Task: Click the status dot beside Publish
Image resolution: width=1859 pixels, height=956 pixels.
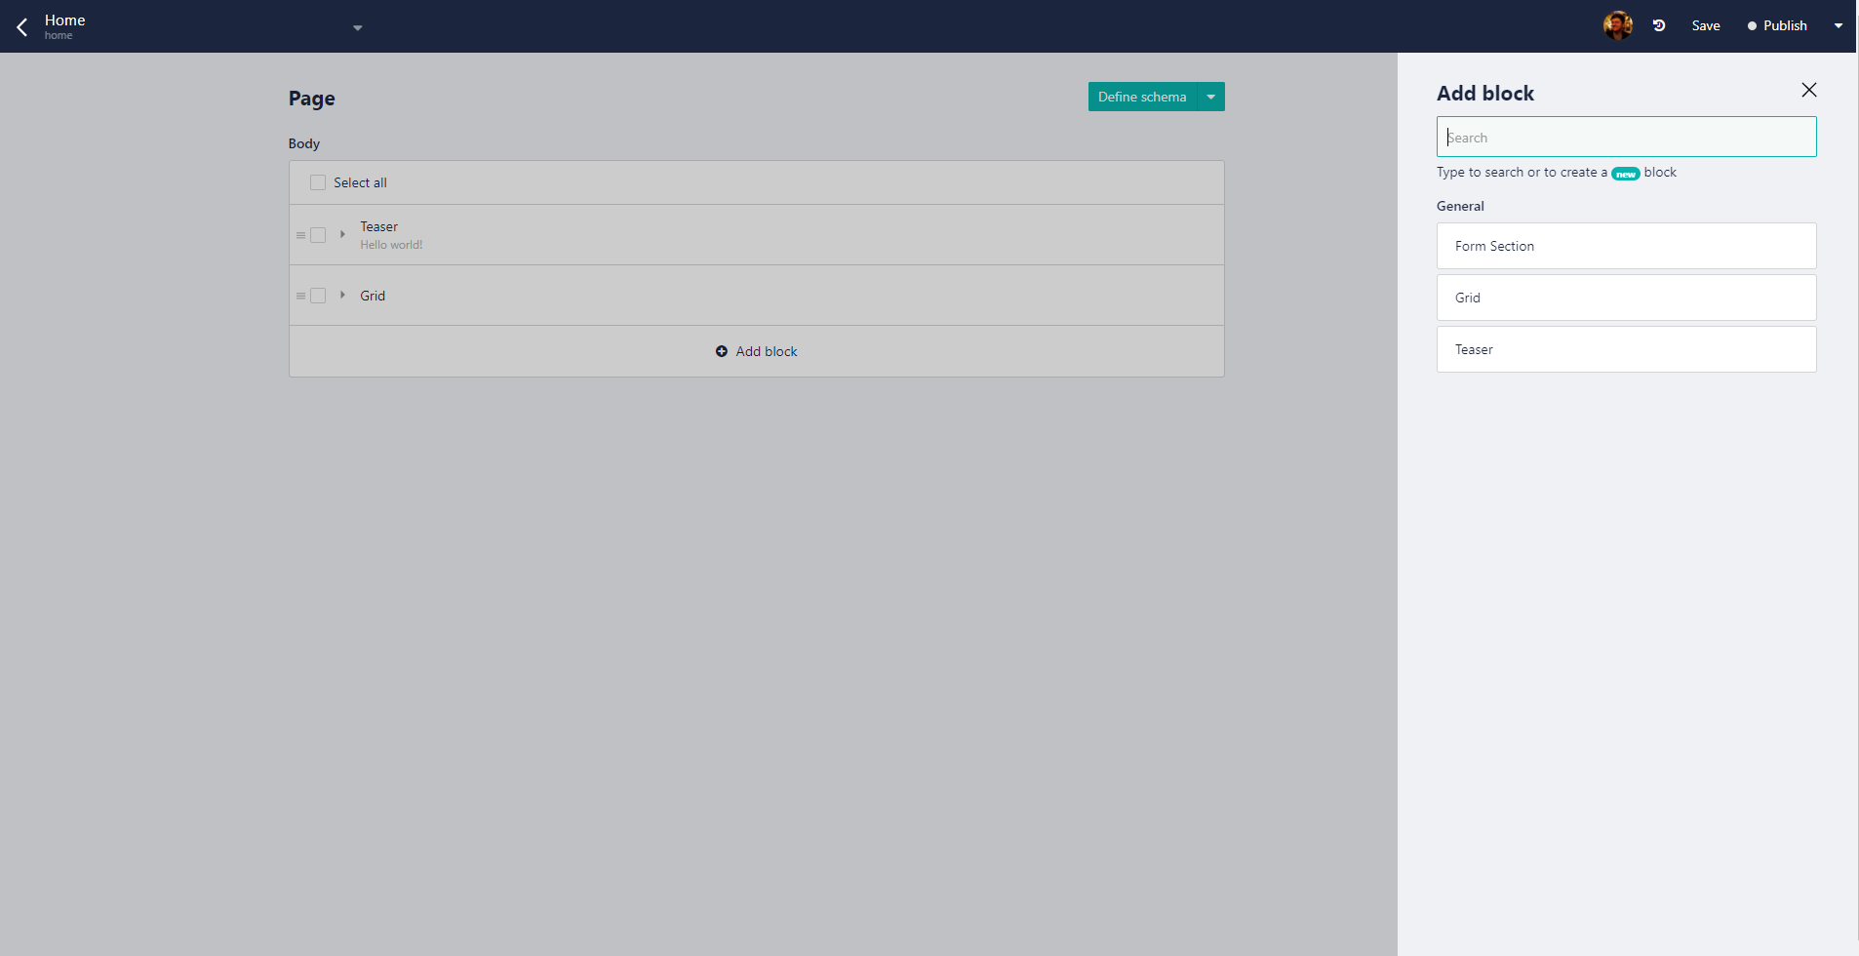Action: tap(1751, 25)
